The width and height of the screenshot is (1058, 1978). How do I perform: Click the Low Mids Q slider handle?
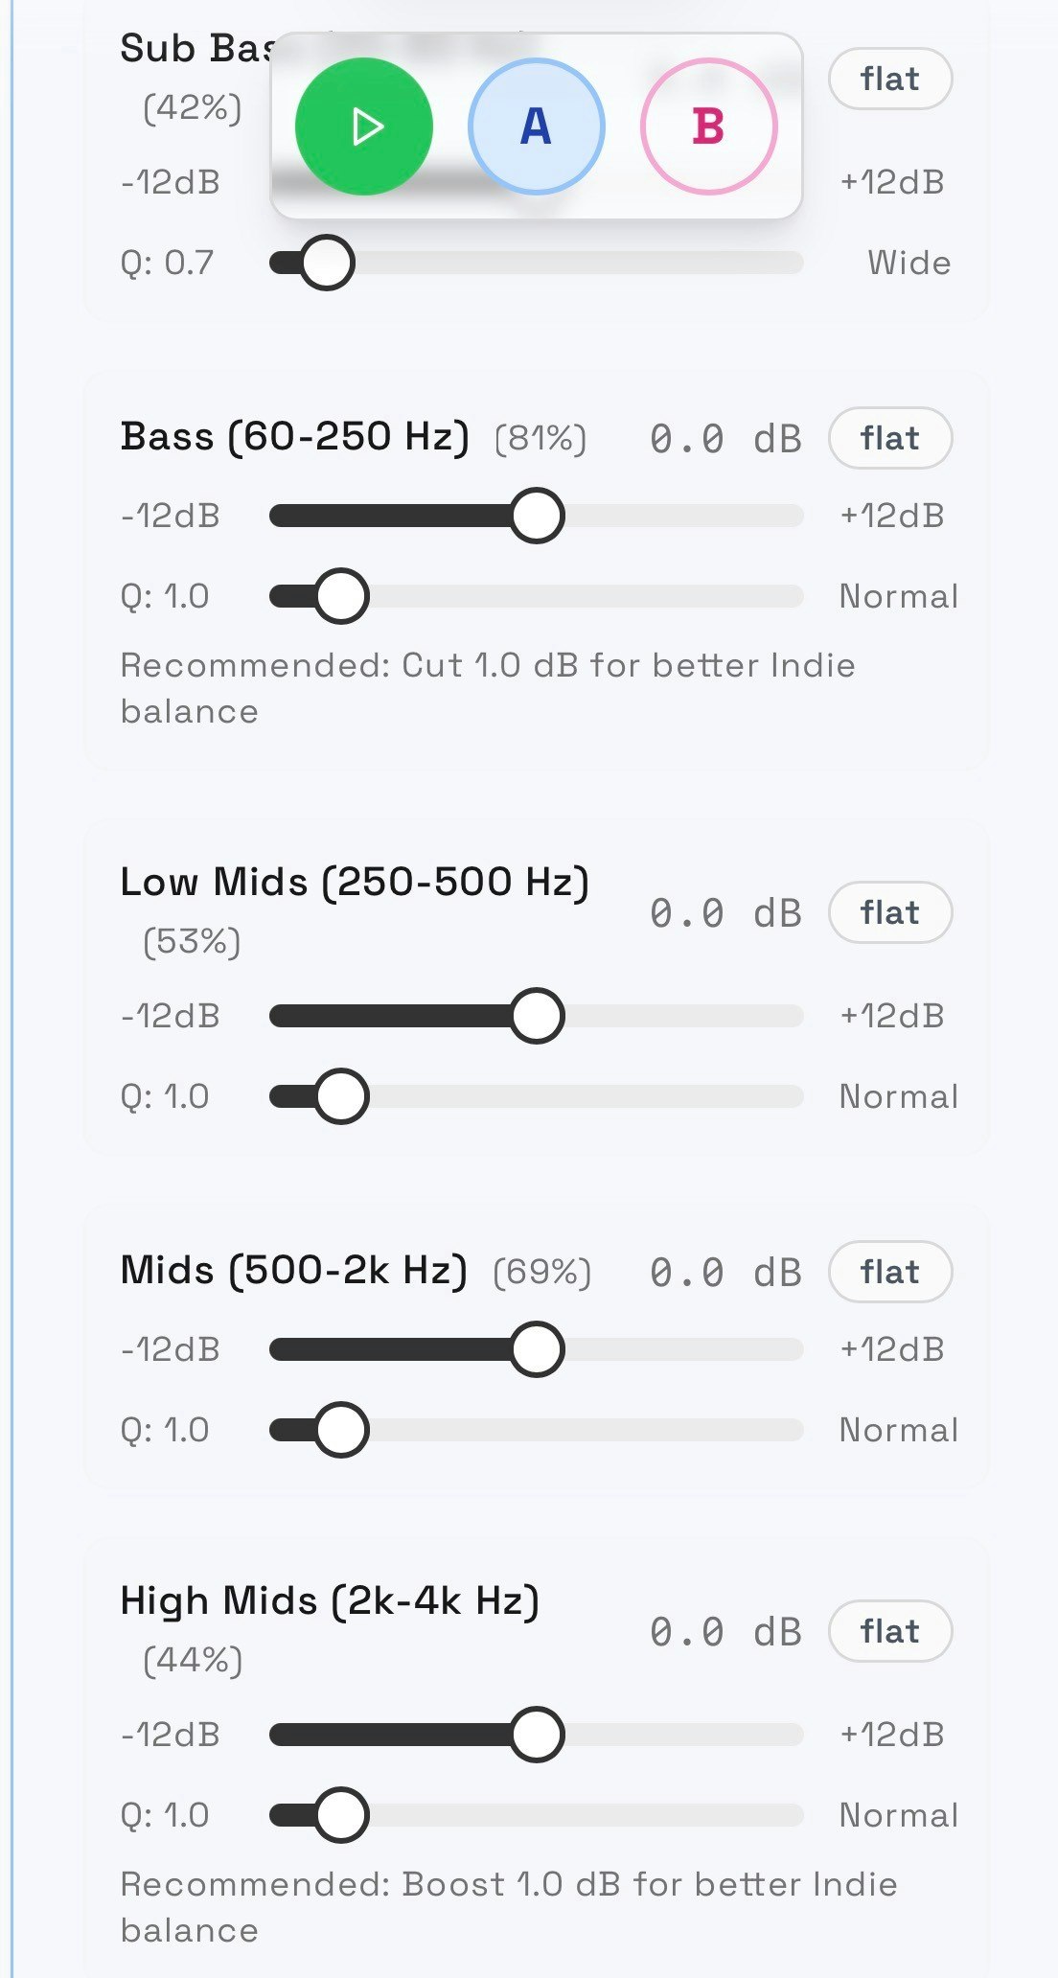click(x=341, y=1096)
